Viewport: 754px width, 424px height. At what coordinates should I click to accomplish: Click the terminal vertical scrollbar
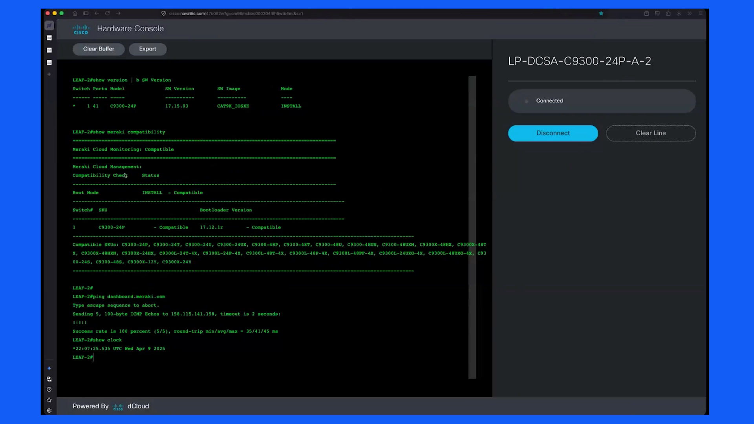click(472, 227)
